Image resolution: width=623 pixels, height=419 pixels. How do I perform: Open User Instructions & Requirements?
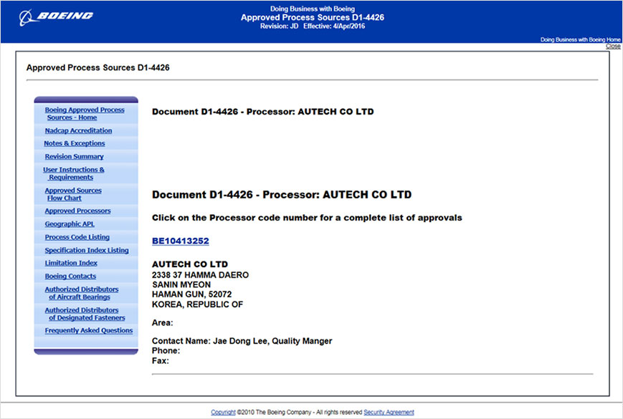[x=74, y=173]
